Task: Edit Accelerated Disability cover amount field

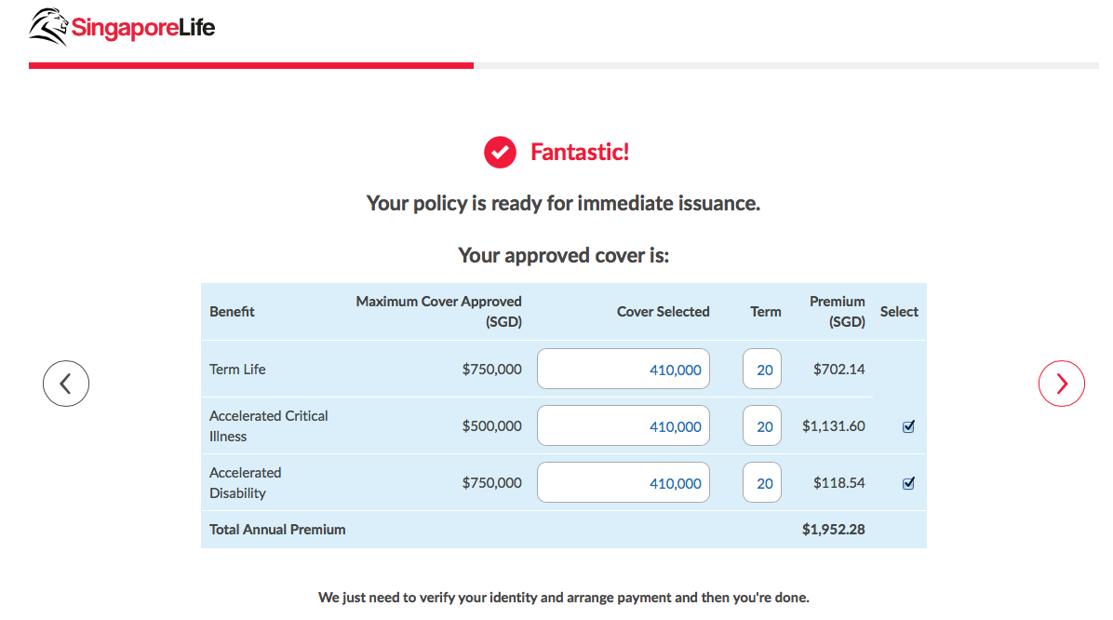Action: click(624, 483)
